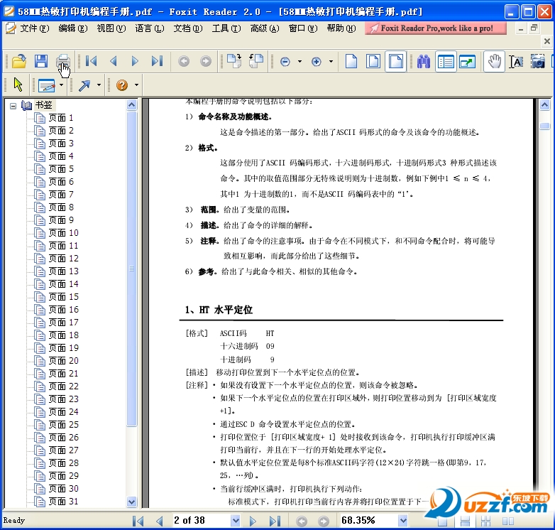Go to first page in status bar

[138, 521]
